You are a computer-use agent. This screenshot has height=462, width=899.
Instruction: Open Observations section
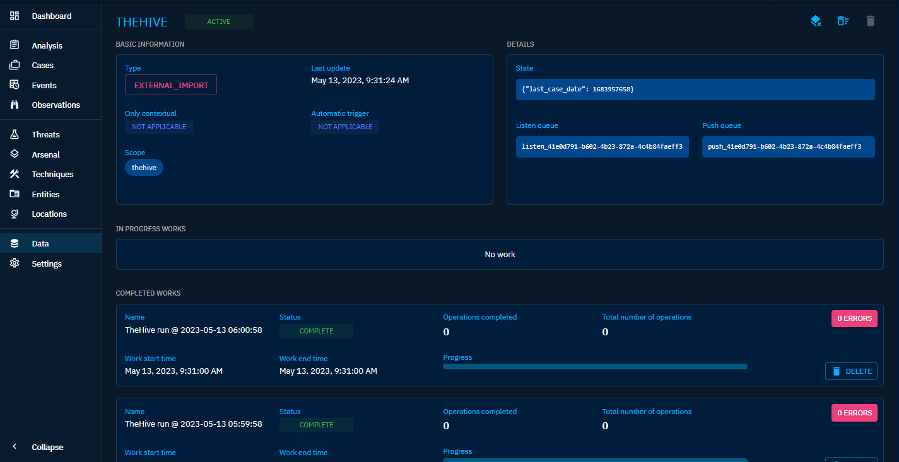coord(51,105)
